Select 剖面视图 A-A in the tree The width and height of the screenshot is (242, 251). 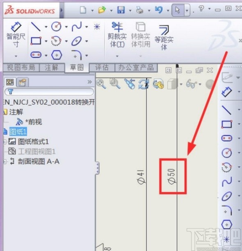[x=39, y=161]
